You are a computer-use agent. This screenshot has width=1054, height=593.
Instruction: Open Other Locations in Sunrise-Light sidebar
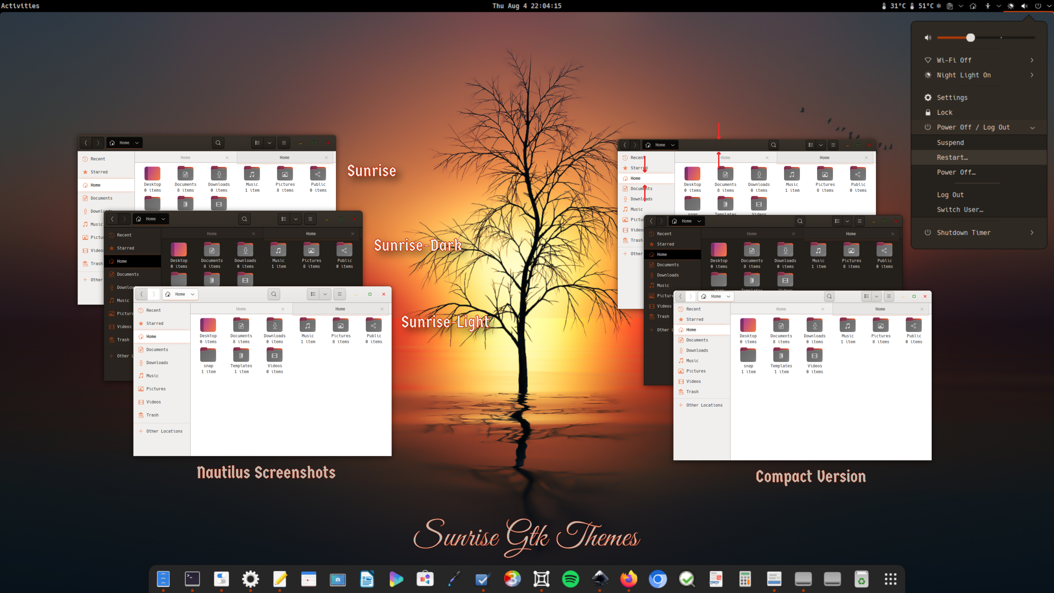pos(162,431)
